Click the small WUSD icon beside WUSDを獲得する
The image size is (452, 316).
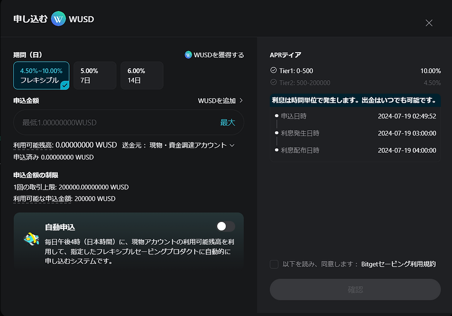[188, 55]
